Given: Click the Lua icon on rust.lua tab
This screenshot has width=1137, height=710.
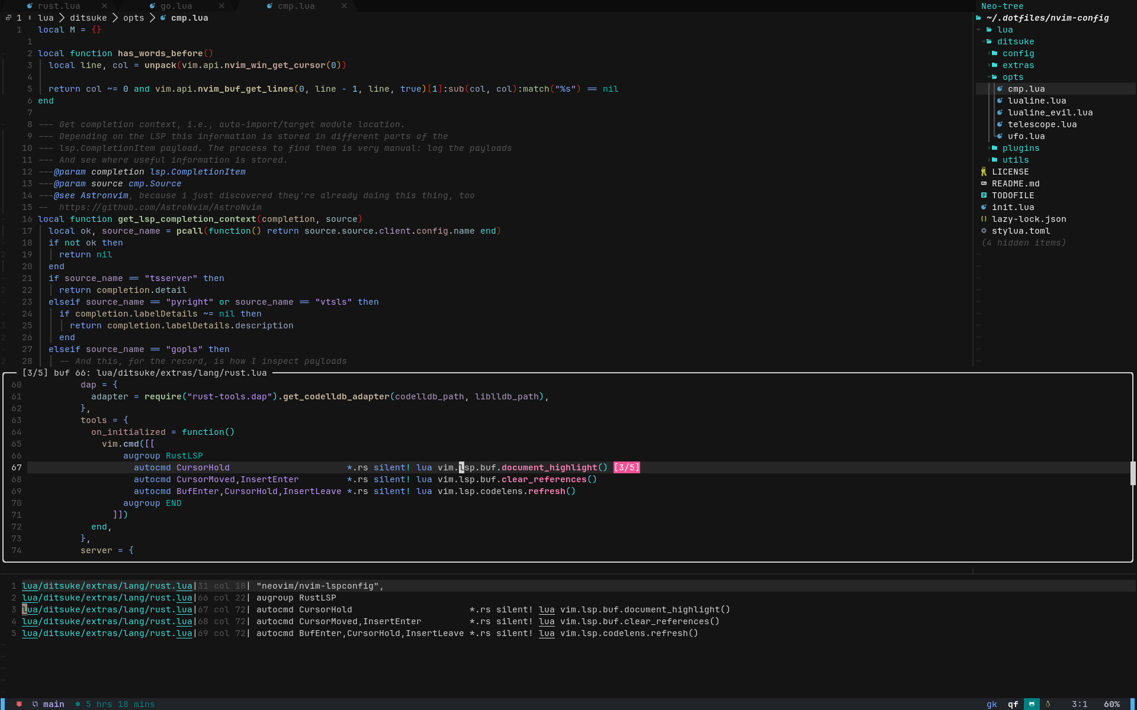Looking at the screenshot, I should pyautogui.click(x=30, y=6).
